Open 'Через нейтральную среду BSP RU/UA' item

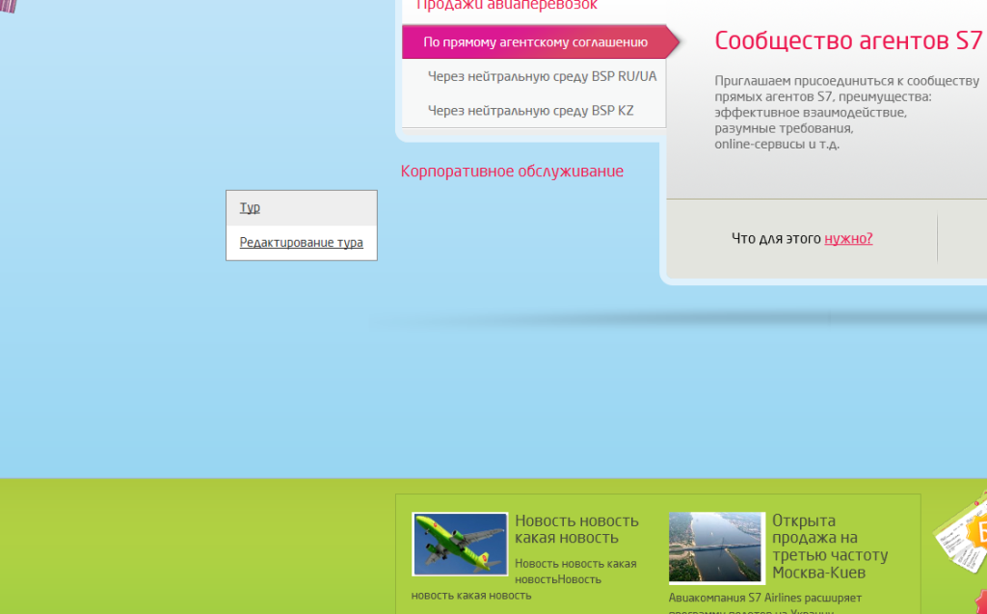pos(542,76)
